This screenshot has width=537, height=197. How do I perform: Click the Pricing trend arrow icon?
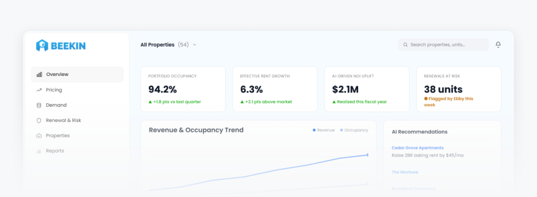pos(39,90)
